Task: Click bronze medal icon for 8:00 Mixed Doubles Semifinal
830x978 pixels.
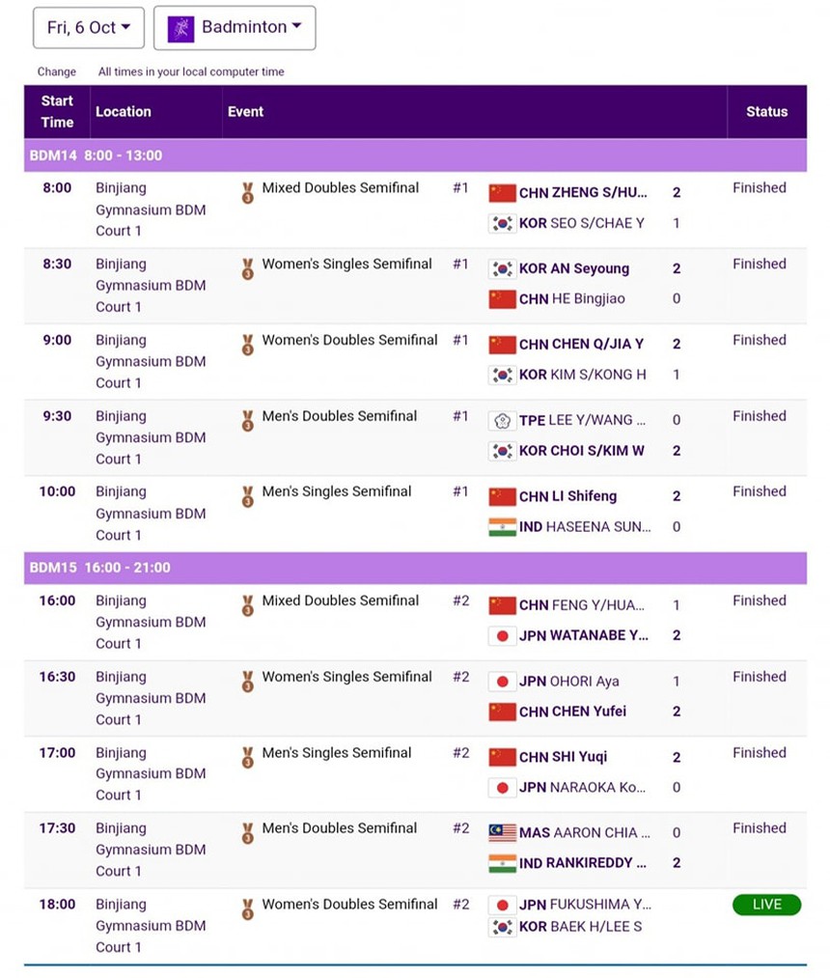Action: (x=248, y=192)
